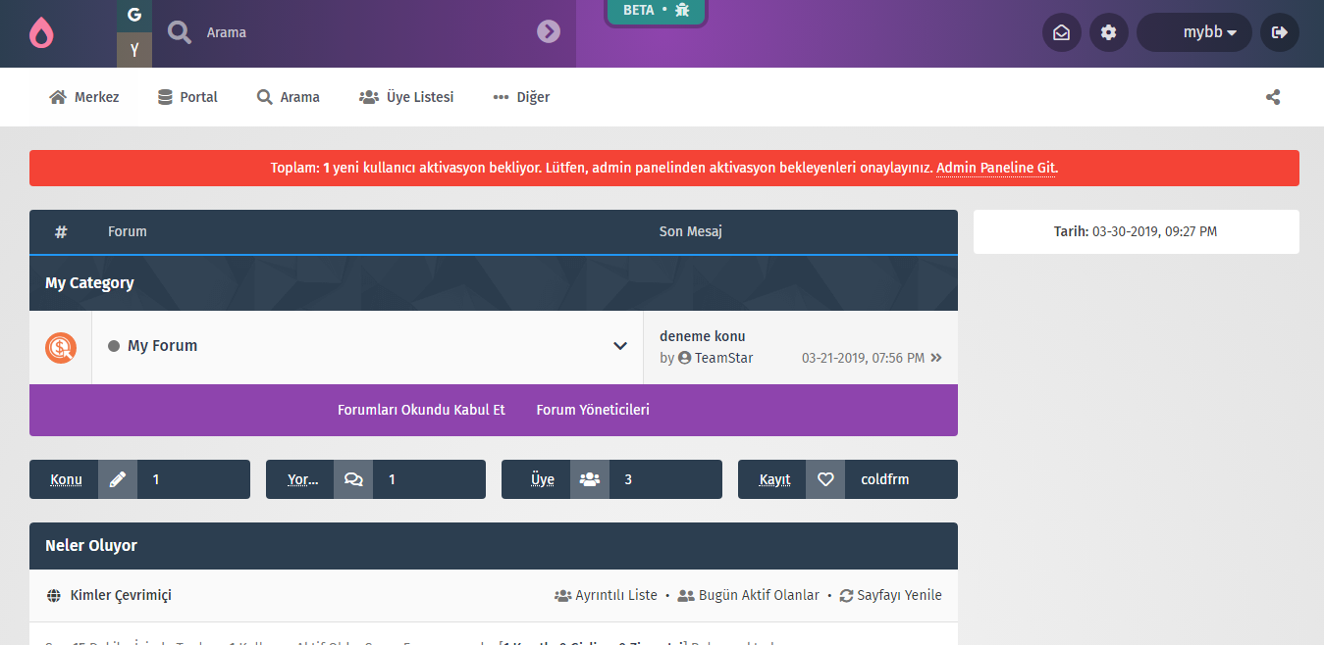Click the bug icon on BETA badge
The image size is (1324, 645).
coord(682,10)
